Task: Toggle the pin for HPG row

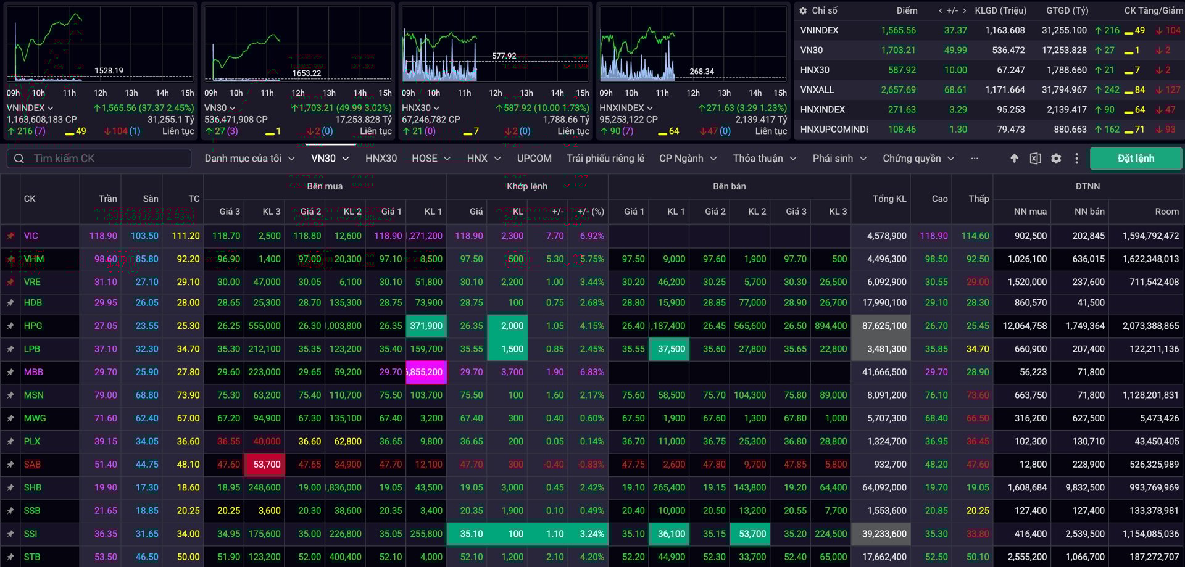Action: tap(10, 326)
